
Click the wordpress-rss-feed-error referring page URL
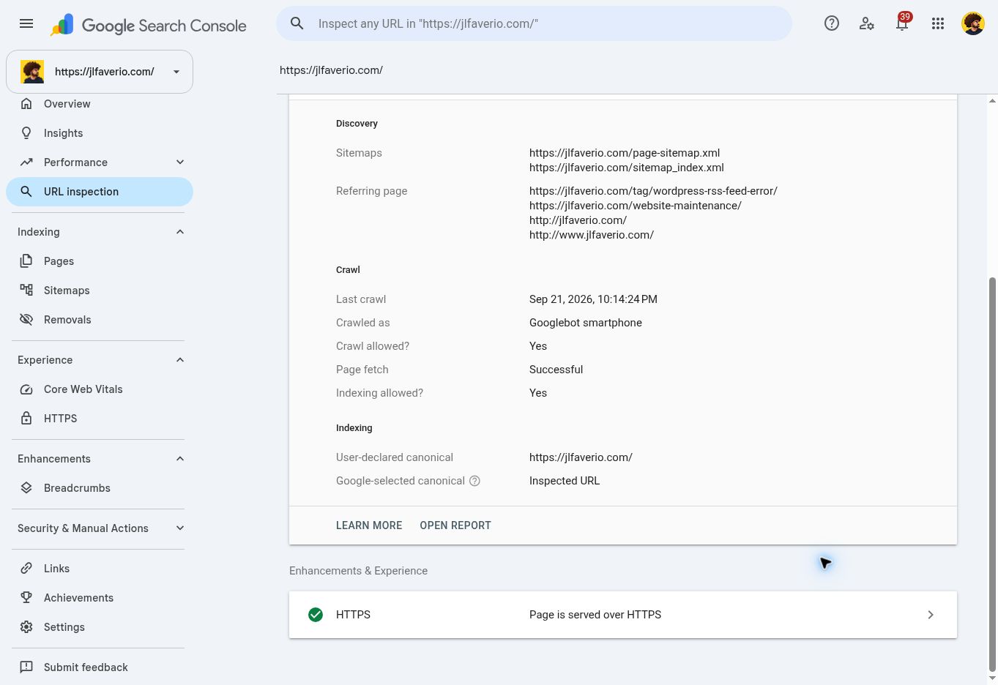[x=653, y=191]
